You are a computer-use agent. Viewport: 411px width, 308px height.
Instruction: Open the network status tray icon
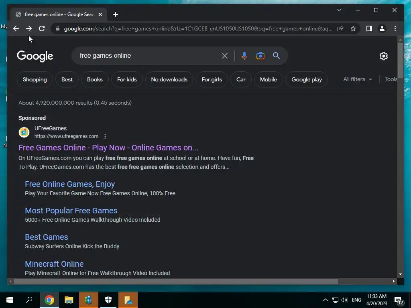(335, 300)
